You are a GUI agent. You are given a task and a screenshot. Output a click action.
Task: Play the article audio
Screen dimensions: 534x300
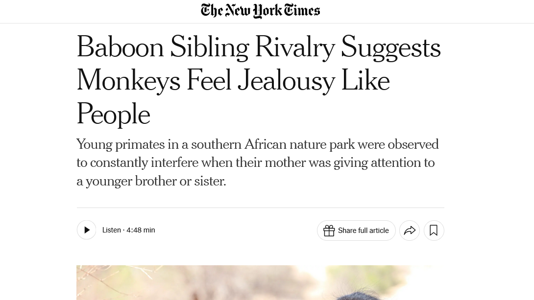coord(87,230)
